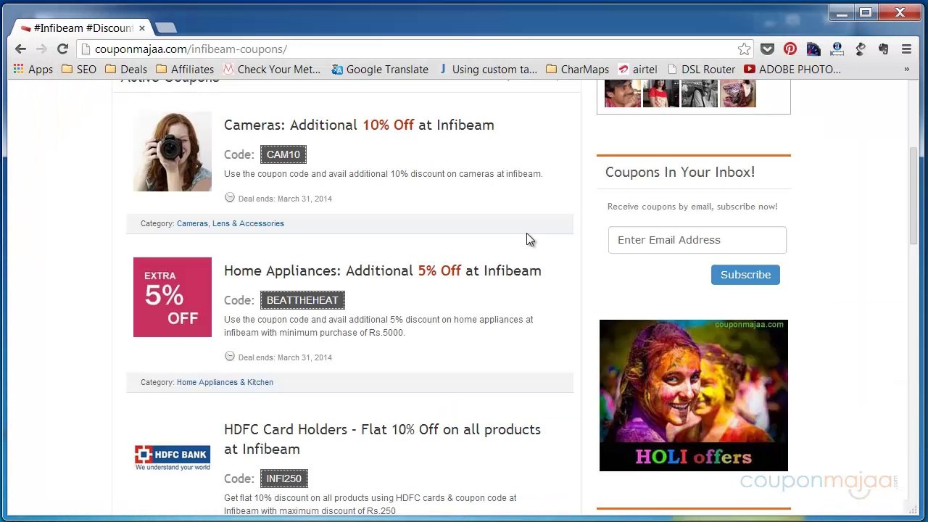928x522 pixels.
Task: Open the Home Appliances: Additional 5% Off title
Action: tap(383, 270)
